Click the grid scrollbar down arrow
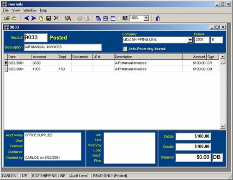The image size is (233, 180). click(x=222, y=127)
